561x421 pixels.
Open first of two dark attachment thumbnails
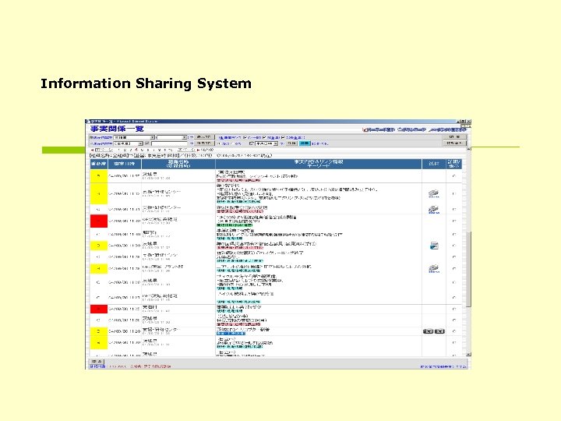(428, 331)
